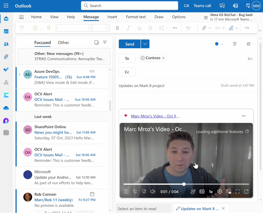Click the Send button
This screenshot has width=263, height=213.
tap(130, 44)
